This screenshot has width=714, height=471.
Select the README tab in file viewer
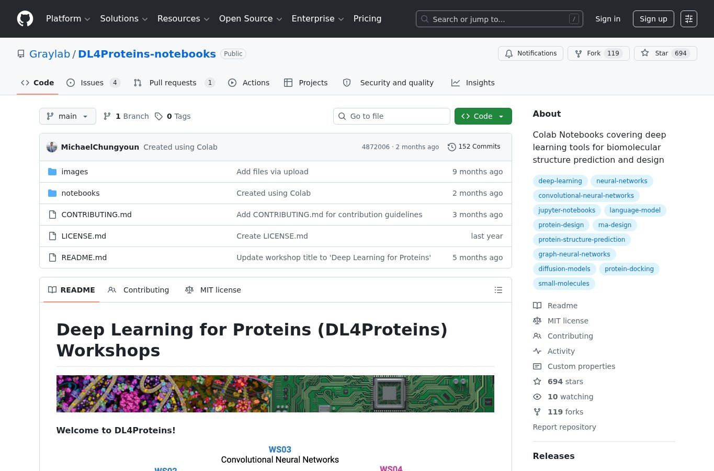pos(72,290)
